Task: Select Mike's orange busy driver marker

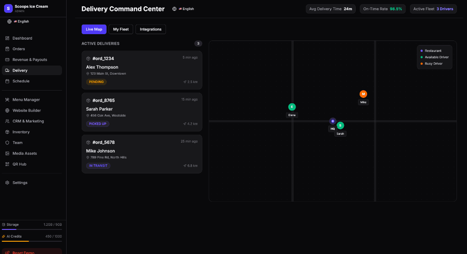Action: click(x=363, y=94)
